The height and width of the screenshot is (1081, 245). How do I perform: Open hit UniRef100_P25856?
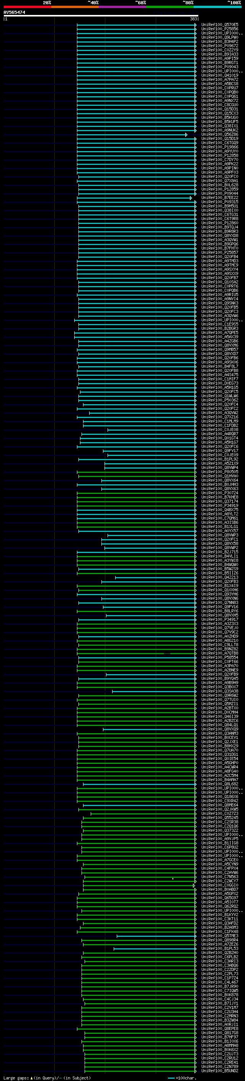(x=220, y=29)
